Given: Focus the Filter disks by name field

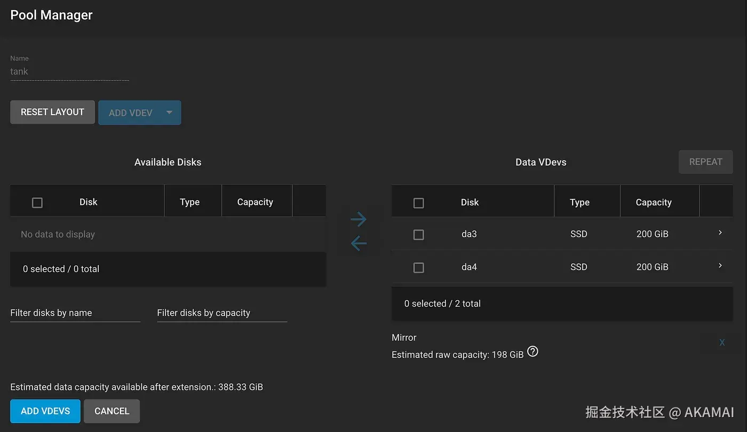Looking at the screenshot, I should [x=75, y=313].
